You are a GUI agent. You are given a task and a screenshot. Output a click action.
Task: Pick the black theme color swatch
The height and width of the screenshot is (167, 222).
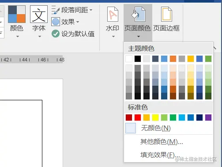point(138,59)
